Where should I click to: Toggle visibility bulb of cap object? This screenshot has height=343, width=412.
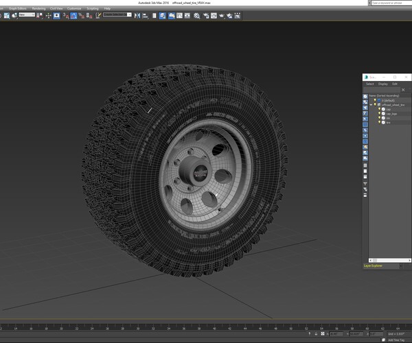pos(379,109)
